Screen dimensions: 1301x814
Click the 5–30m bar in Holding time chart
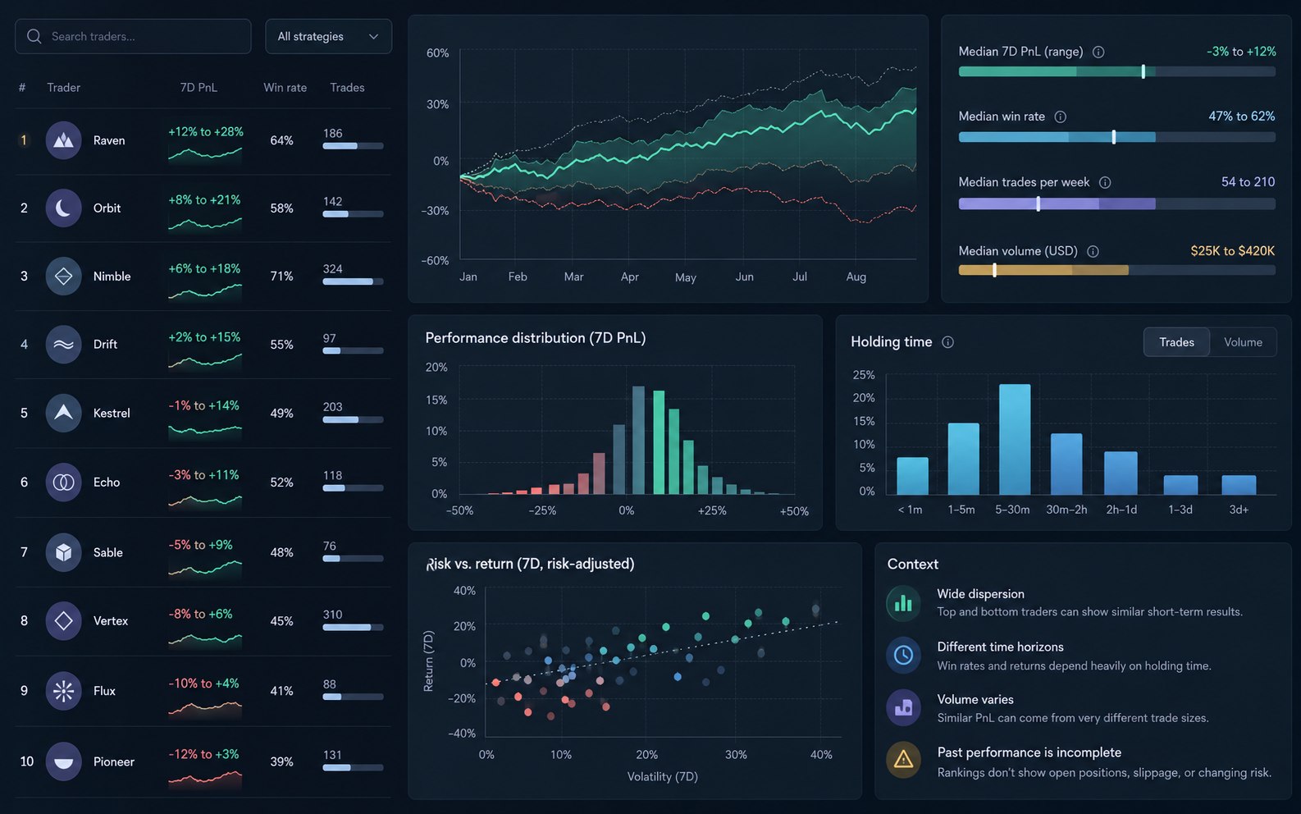pos(1015,439)
